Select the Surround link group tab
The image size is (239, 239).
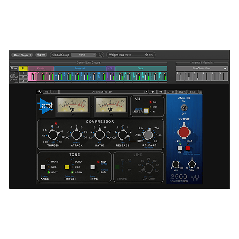tap(80, 69)
